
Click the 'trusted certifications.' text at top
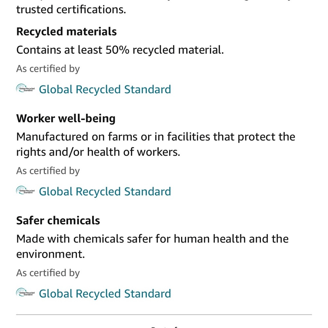click(71, 10)
